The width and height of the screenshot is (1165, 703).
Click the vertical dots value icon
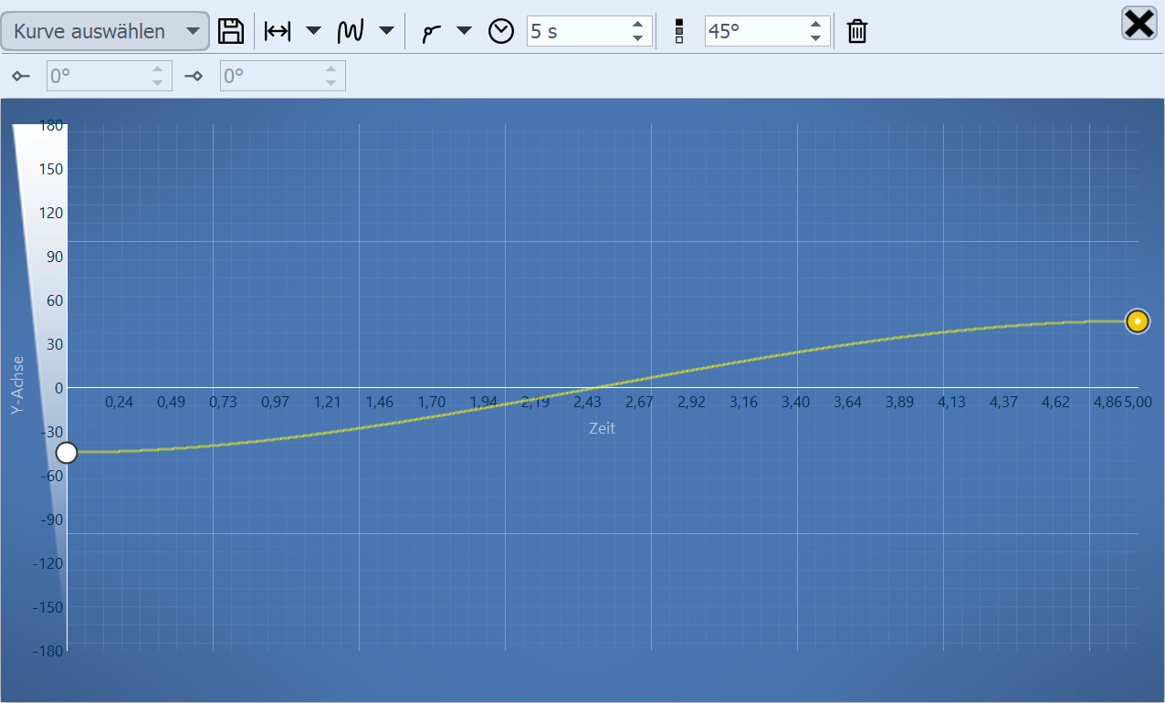(x=678, y=32)
